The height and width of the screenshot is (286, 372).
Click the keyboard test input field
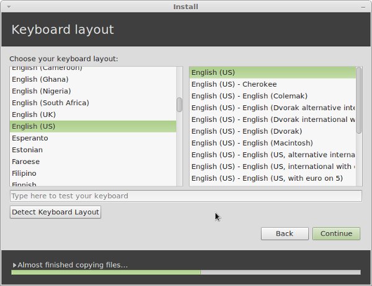click(186, 196)
